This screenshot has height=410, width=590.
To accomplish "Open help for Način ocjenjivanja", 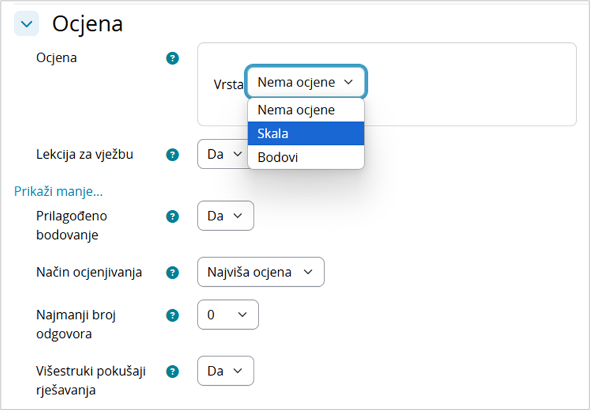I will click(173, 272).
